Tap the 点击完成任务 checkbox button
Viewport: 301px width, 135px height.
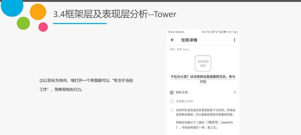pos(203,63)
